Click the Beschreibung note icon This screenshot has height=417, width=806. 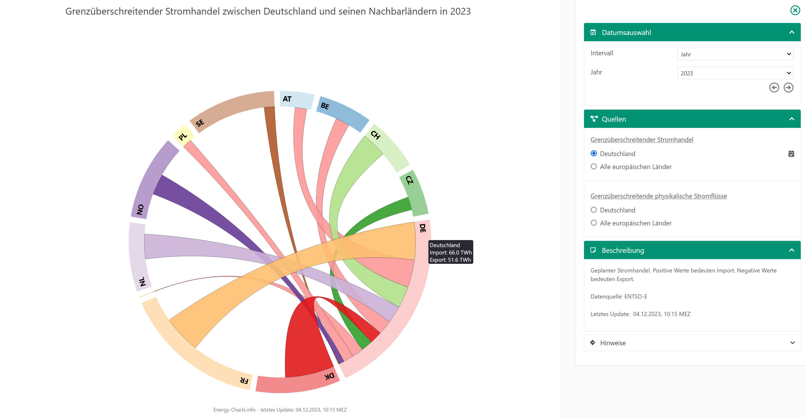593,250
